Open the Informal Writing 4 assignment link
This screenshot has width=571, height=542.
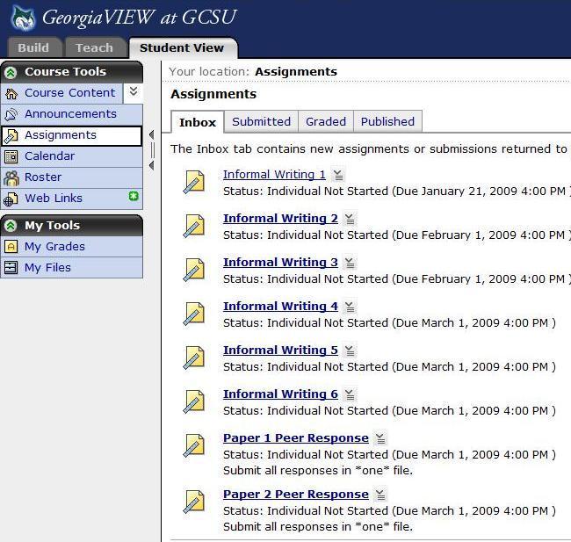[280, 307]
